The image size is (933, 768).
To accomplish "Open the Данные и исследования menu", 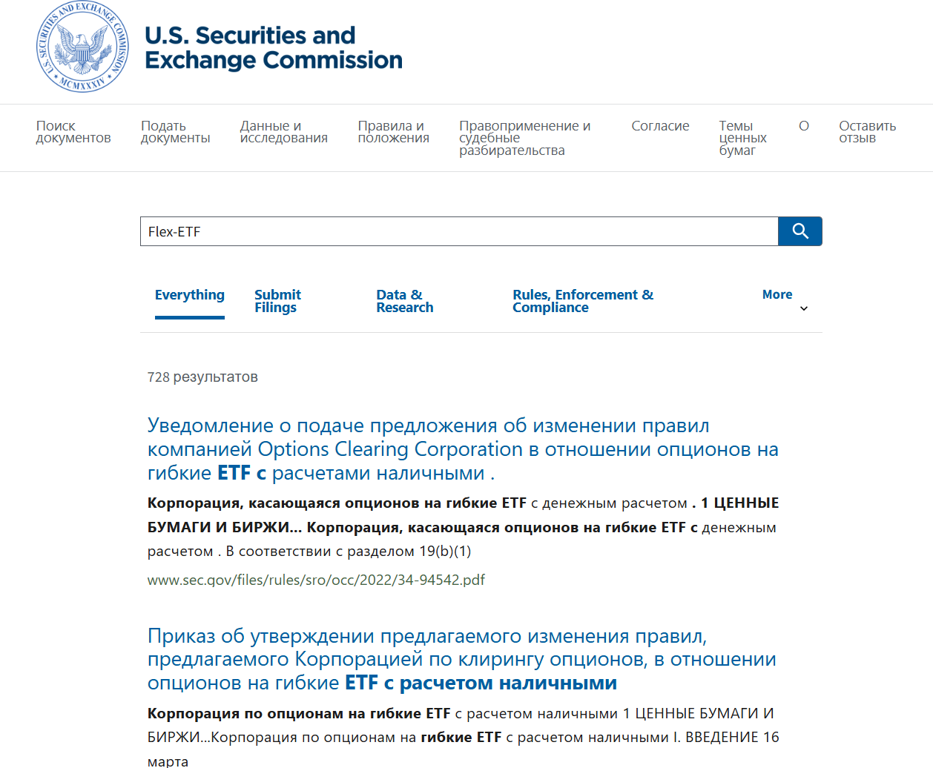I will (x=284, y=132).
